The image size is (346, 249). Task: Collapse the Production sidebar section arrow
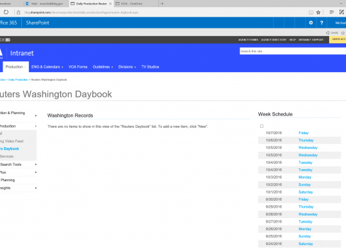click(36, 126)
